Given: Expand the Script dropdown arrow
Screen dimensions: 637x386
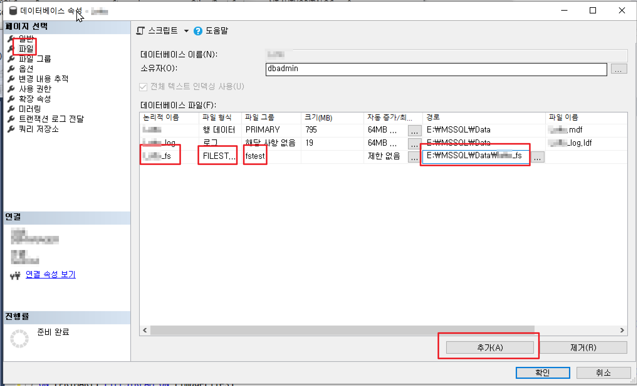Looking at the screenshot, I should pyautogui.click(x=186, y=31).
